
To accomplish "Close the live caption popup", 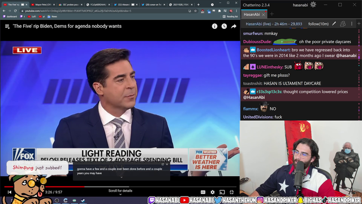I will 167,164.
